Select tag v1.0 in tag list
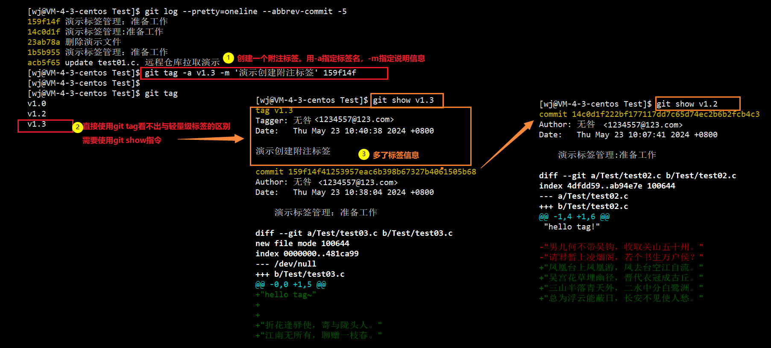Screen dimensions: 771x348 tap(37, 104)
